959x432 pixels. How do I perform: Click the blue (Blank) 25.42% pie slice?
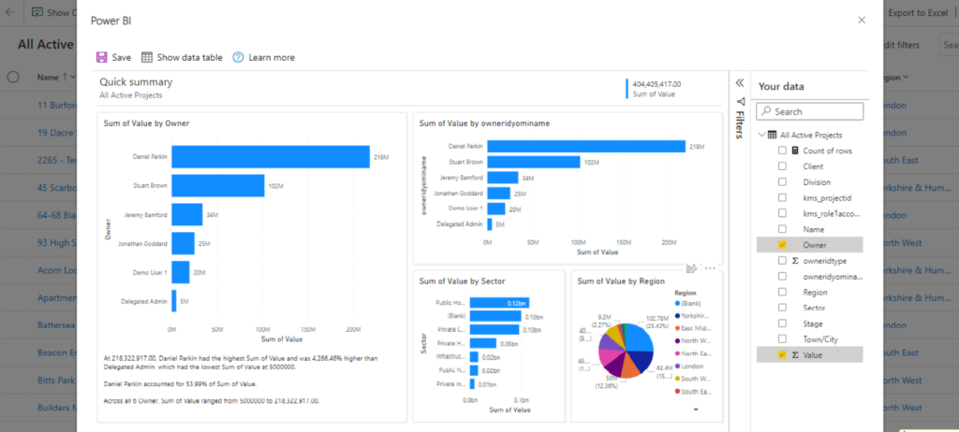coord(639,338)
